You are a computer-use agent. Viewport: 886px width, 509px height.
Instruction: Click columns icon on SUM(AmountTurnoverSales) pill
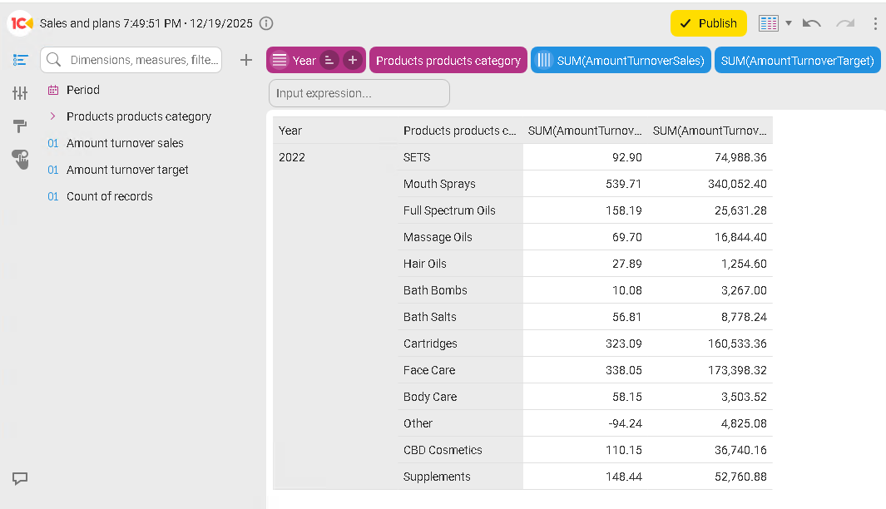(544, 60)
